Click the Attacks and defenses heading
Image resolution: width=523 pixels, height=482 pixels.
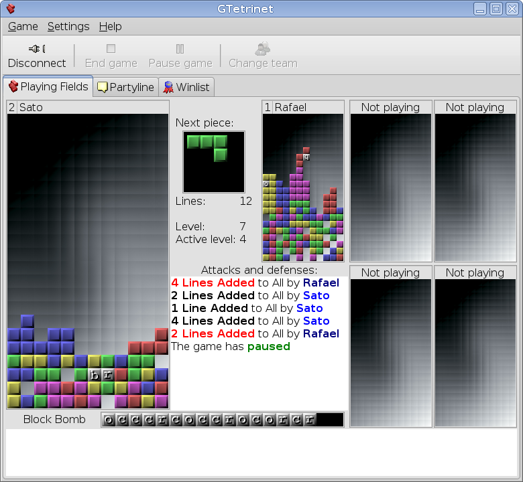(x=259, y=270)
